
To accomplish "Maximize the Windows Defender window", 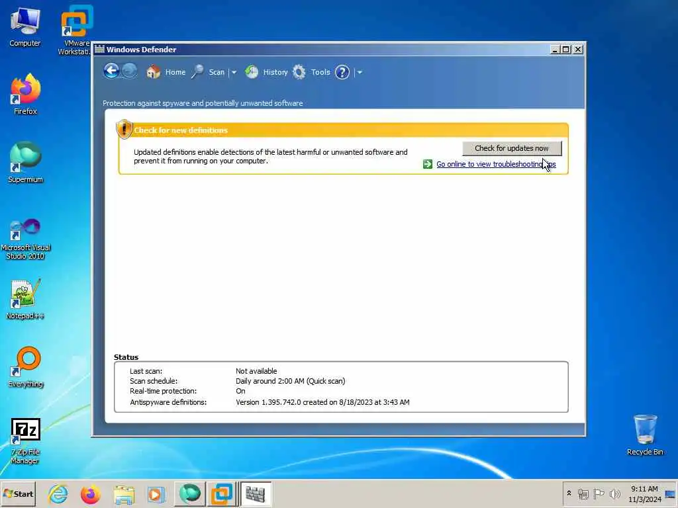I will click(x=565, y=49).
